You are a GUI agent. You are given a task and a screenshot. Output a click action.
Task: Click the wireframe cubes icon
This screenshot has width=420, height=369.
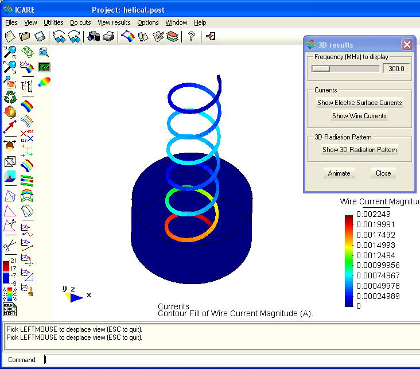point(10,162)
